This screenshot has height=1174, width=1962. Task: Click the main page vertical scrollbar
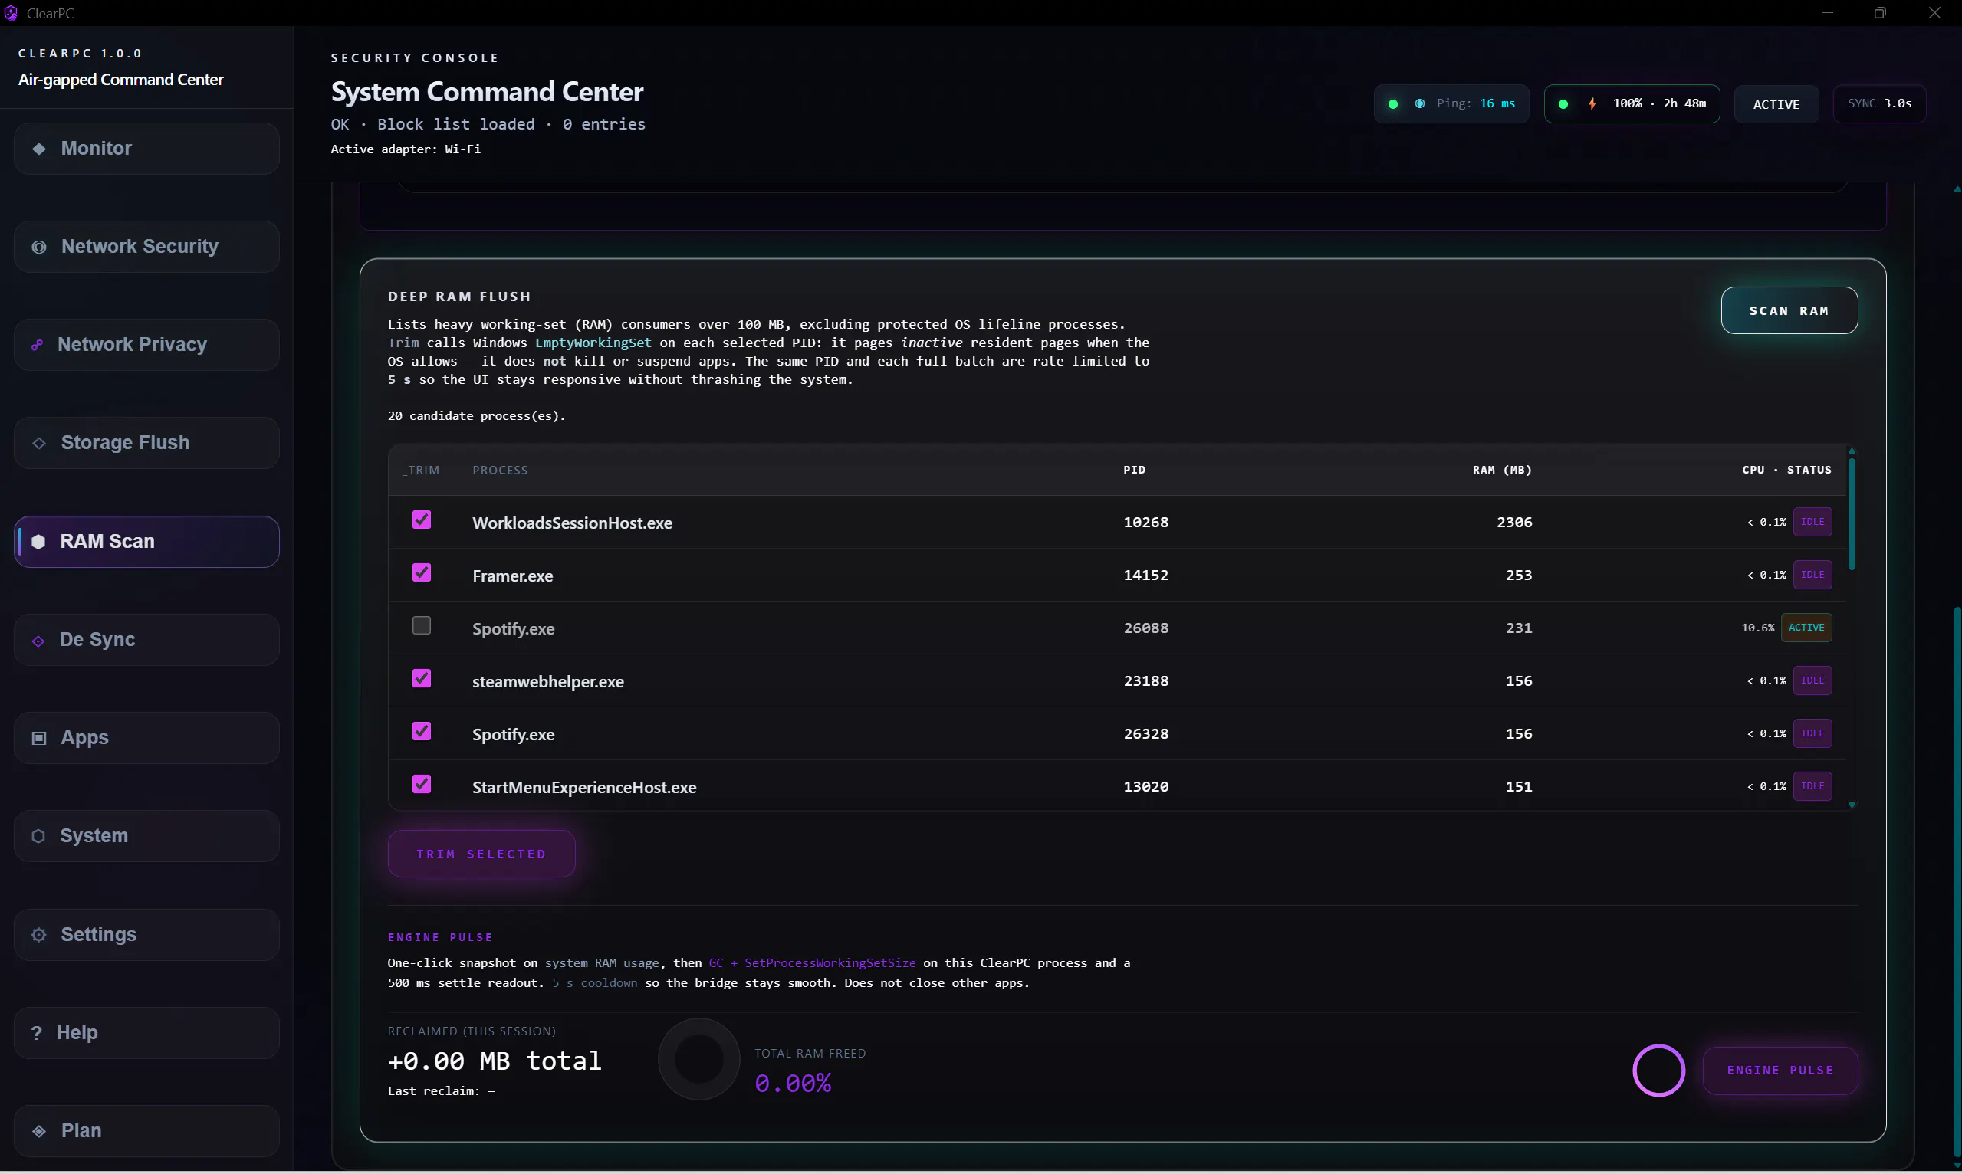(1957, 882)
